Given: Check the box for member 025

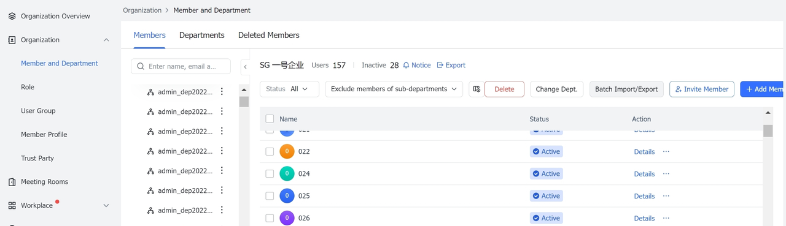Looking at the screenshot, I should point(270,196).
